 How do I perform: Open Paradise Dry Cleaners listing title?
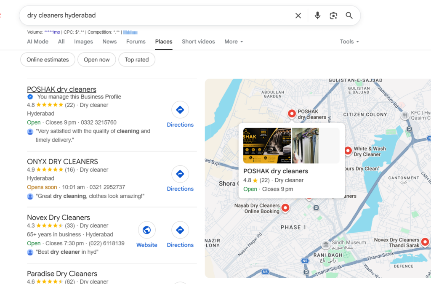coord(62,273)
